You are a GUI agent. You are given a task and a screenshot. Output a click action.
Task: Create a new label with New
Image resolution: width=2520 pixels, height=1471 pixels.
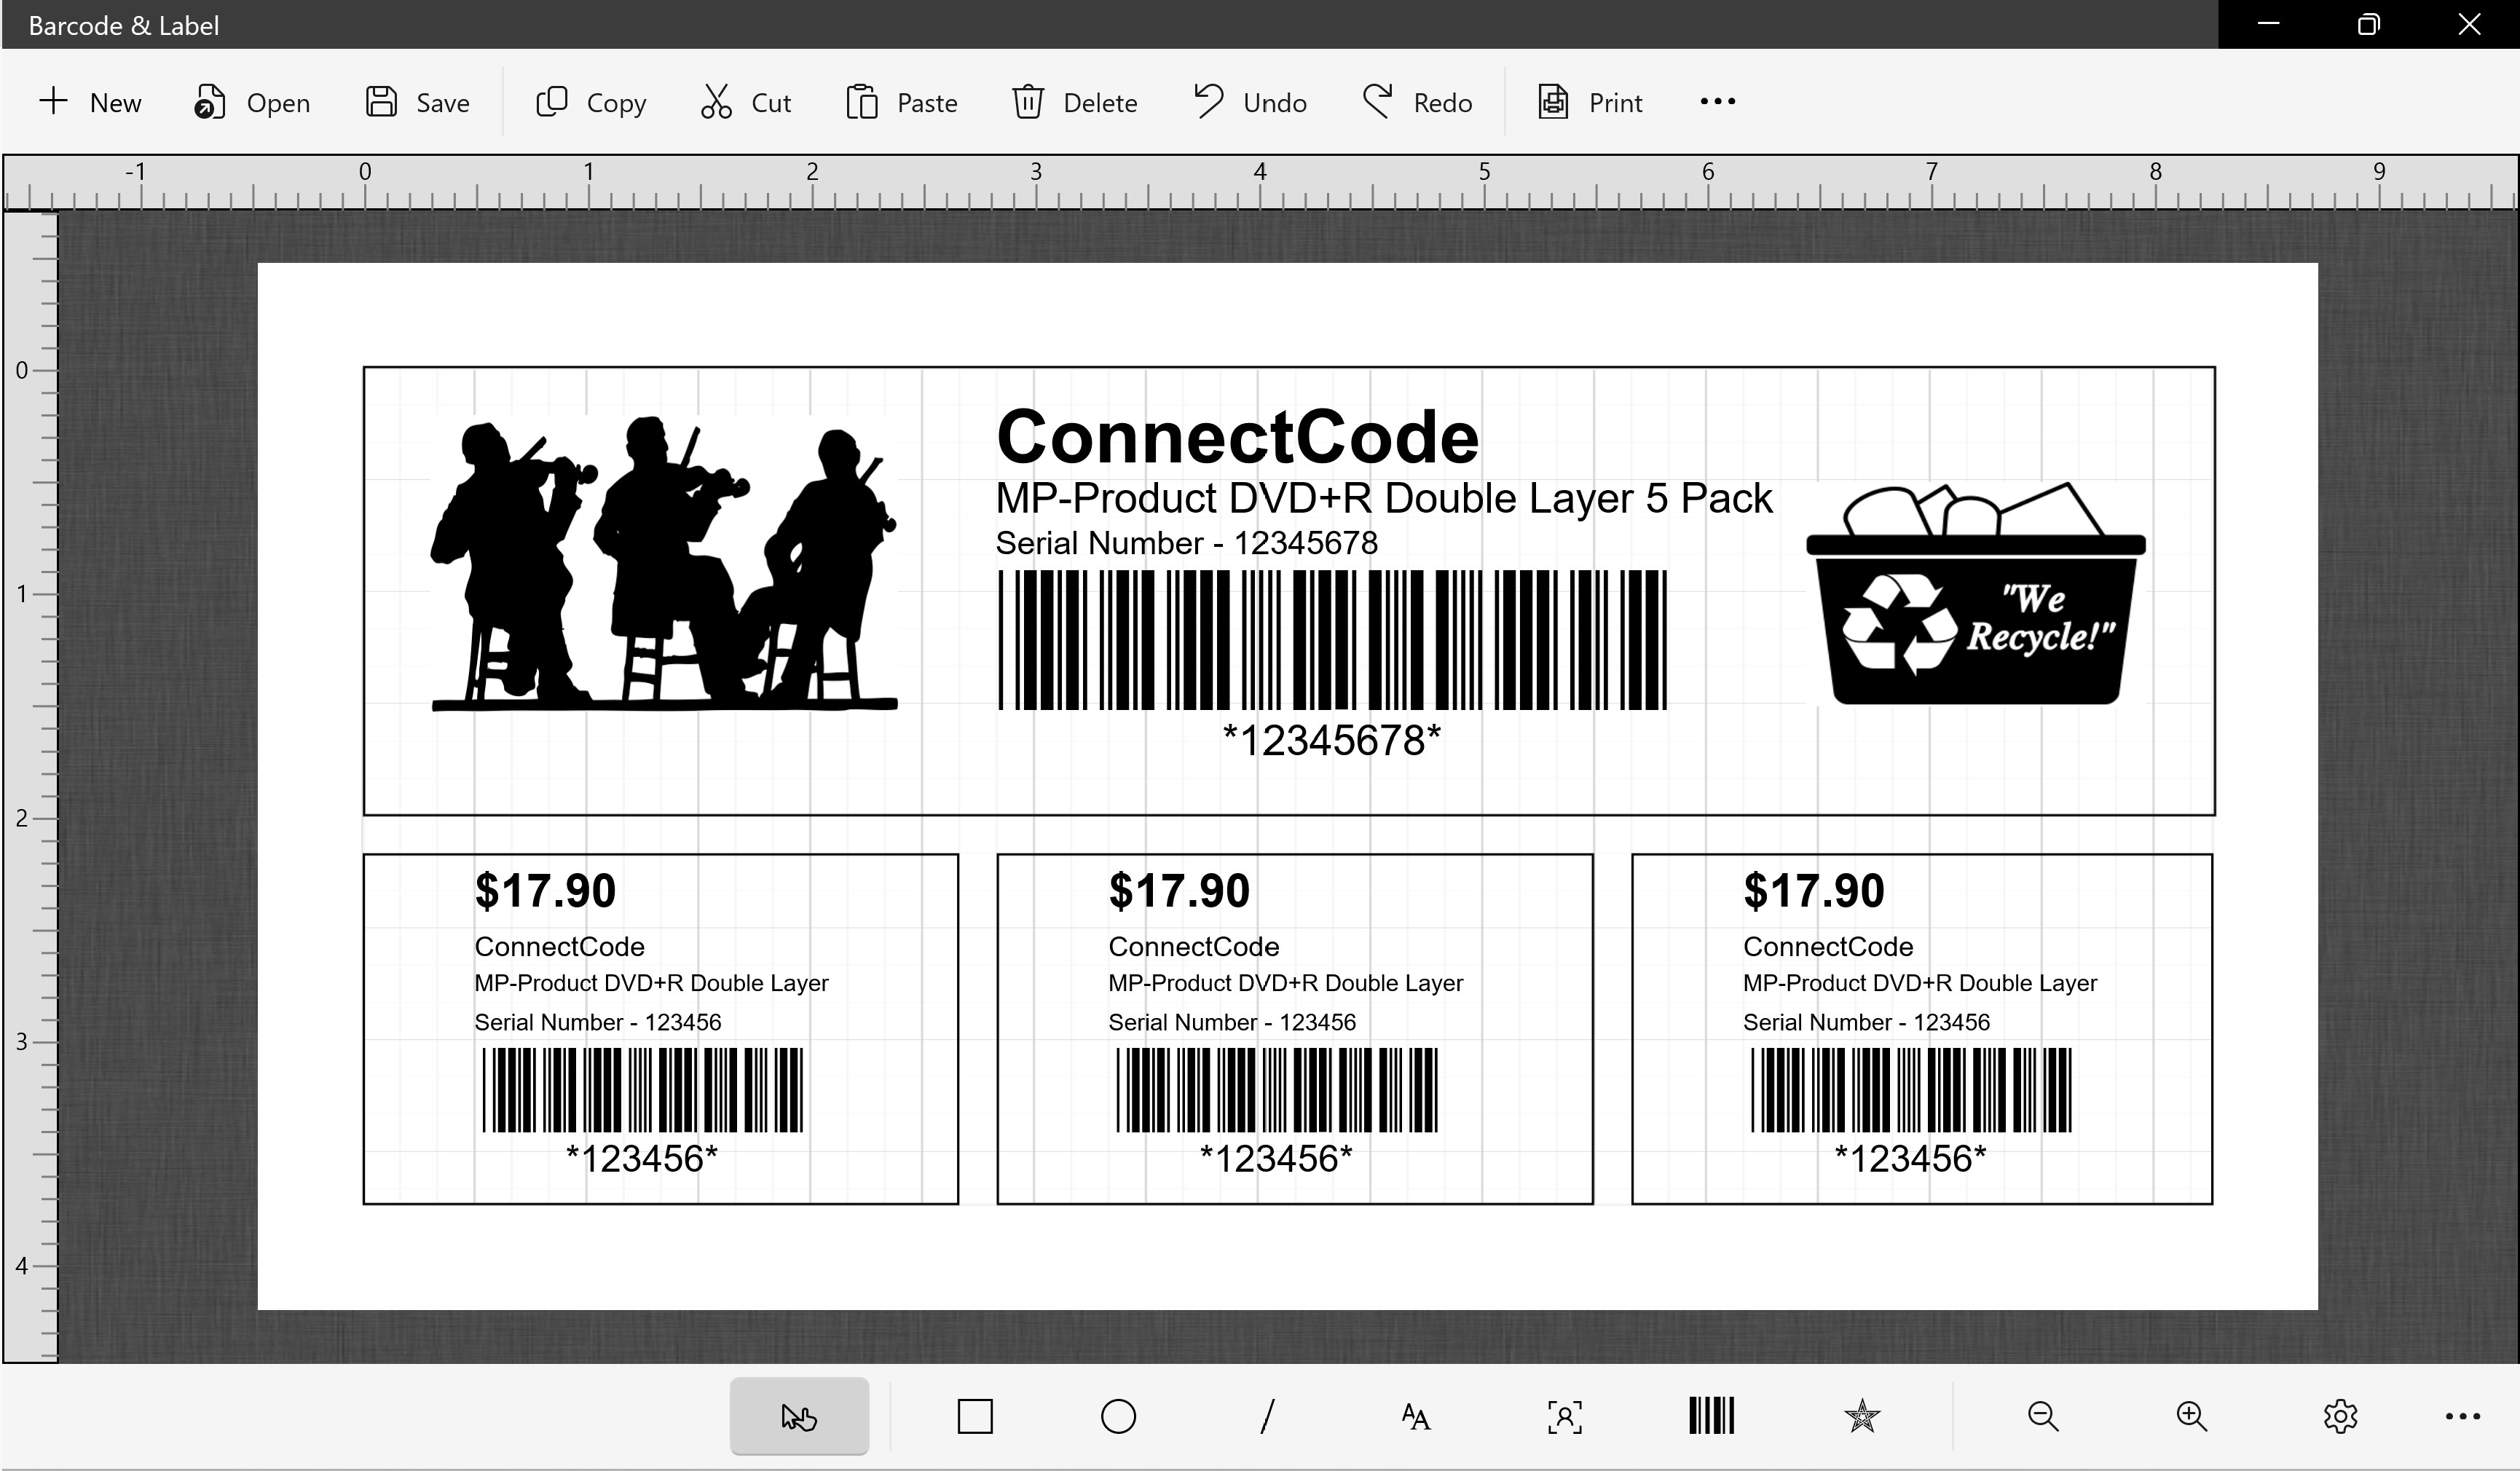pyautogui.click(x=90, y=101)
